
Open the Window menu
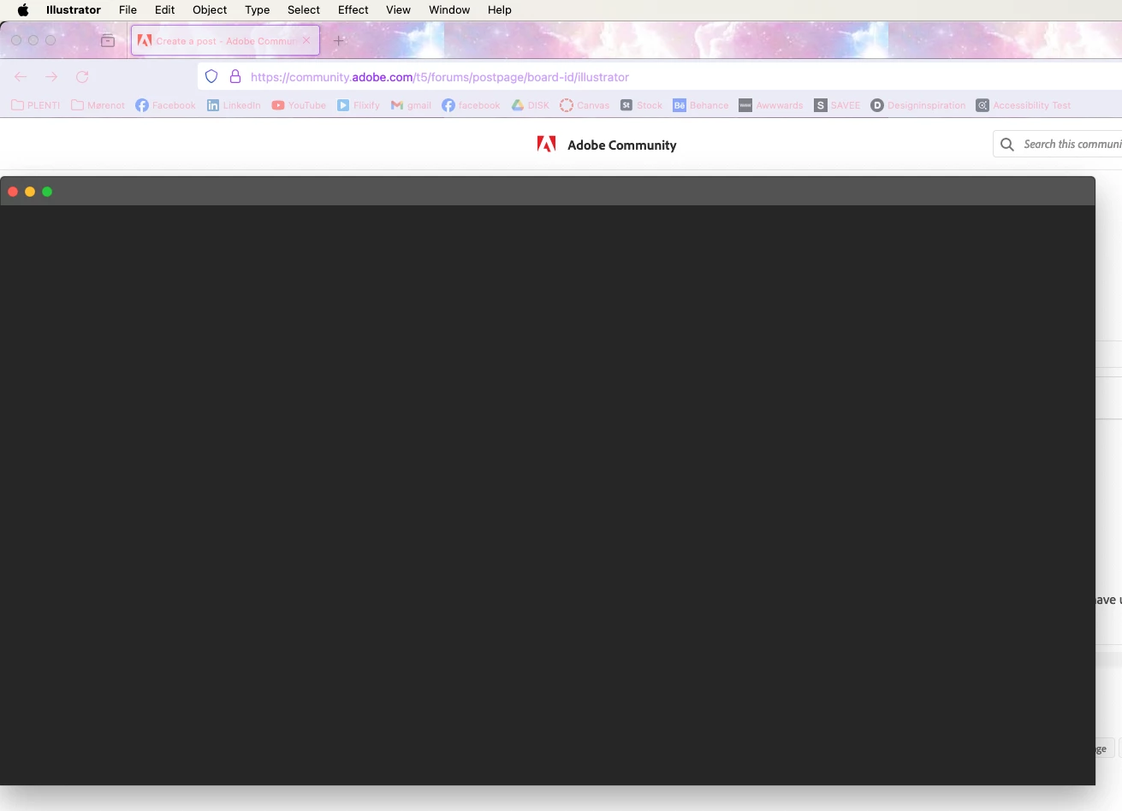pos(449,10)
